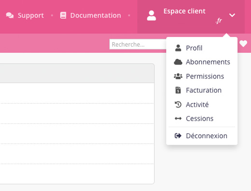Click the Facturation invoice file icon
The height and width of the screenshot is (191, 251).
(x=178, y=90)
